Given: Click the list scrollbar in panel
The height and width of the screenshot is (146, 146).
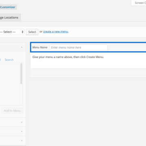Looking at the screenshot, I should tap(21, 74).
